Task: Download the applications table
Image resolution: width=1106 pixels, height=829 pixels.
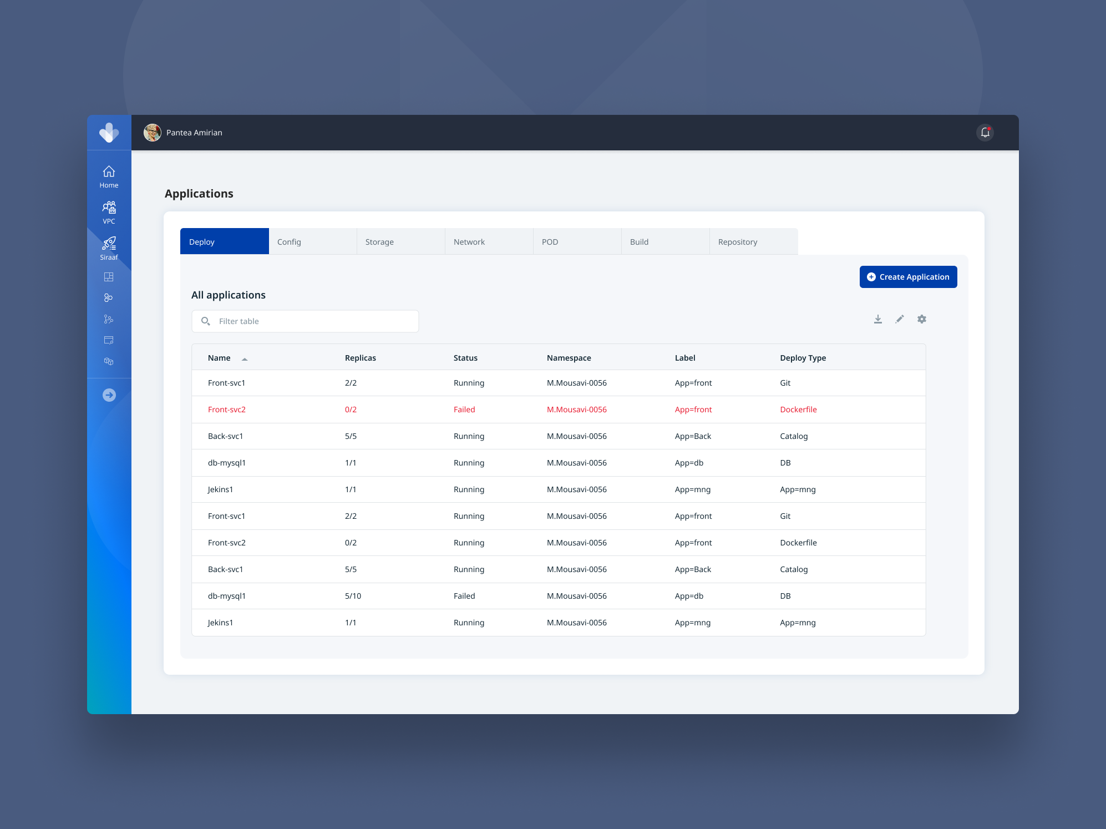Action: click(x=878, y=319)
